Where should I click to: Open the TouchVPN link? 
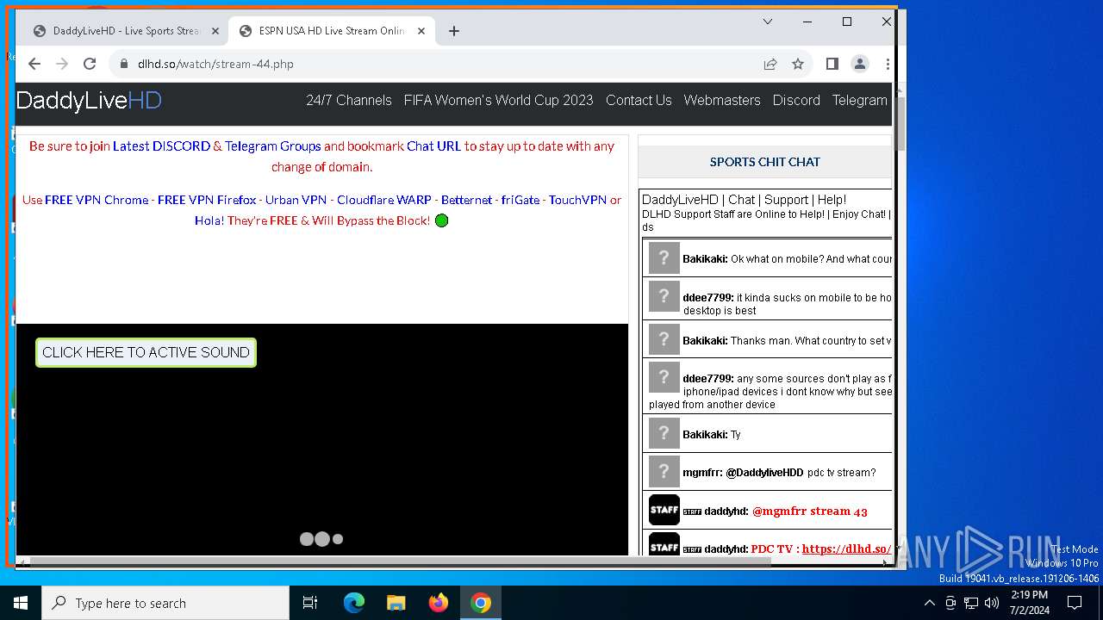pos(577,200)
